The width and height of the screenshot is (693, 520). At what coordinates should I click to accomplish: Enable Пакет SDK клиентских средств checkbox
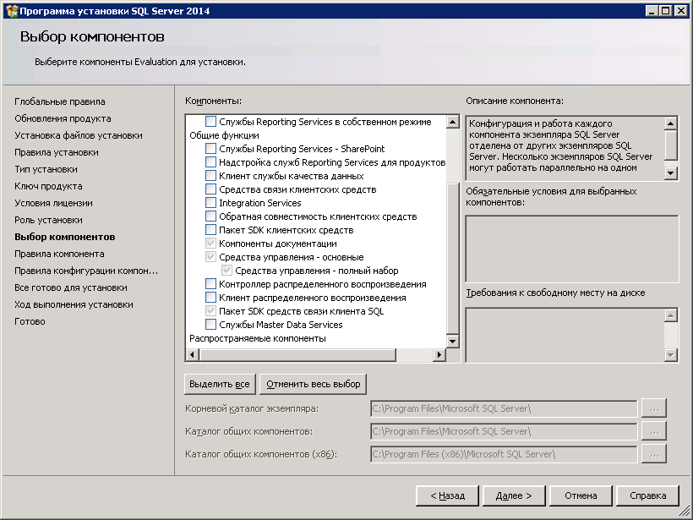coord(210,229)
